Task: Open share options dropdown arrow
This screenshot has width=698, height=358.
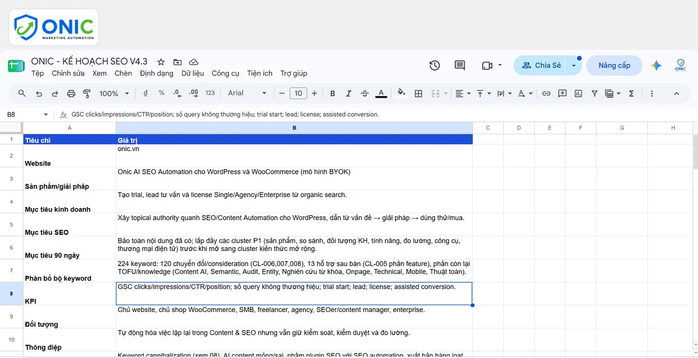Action: 574,66
